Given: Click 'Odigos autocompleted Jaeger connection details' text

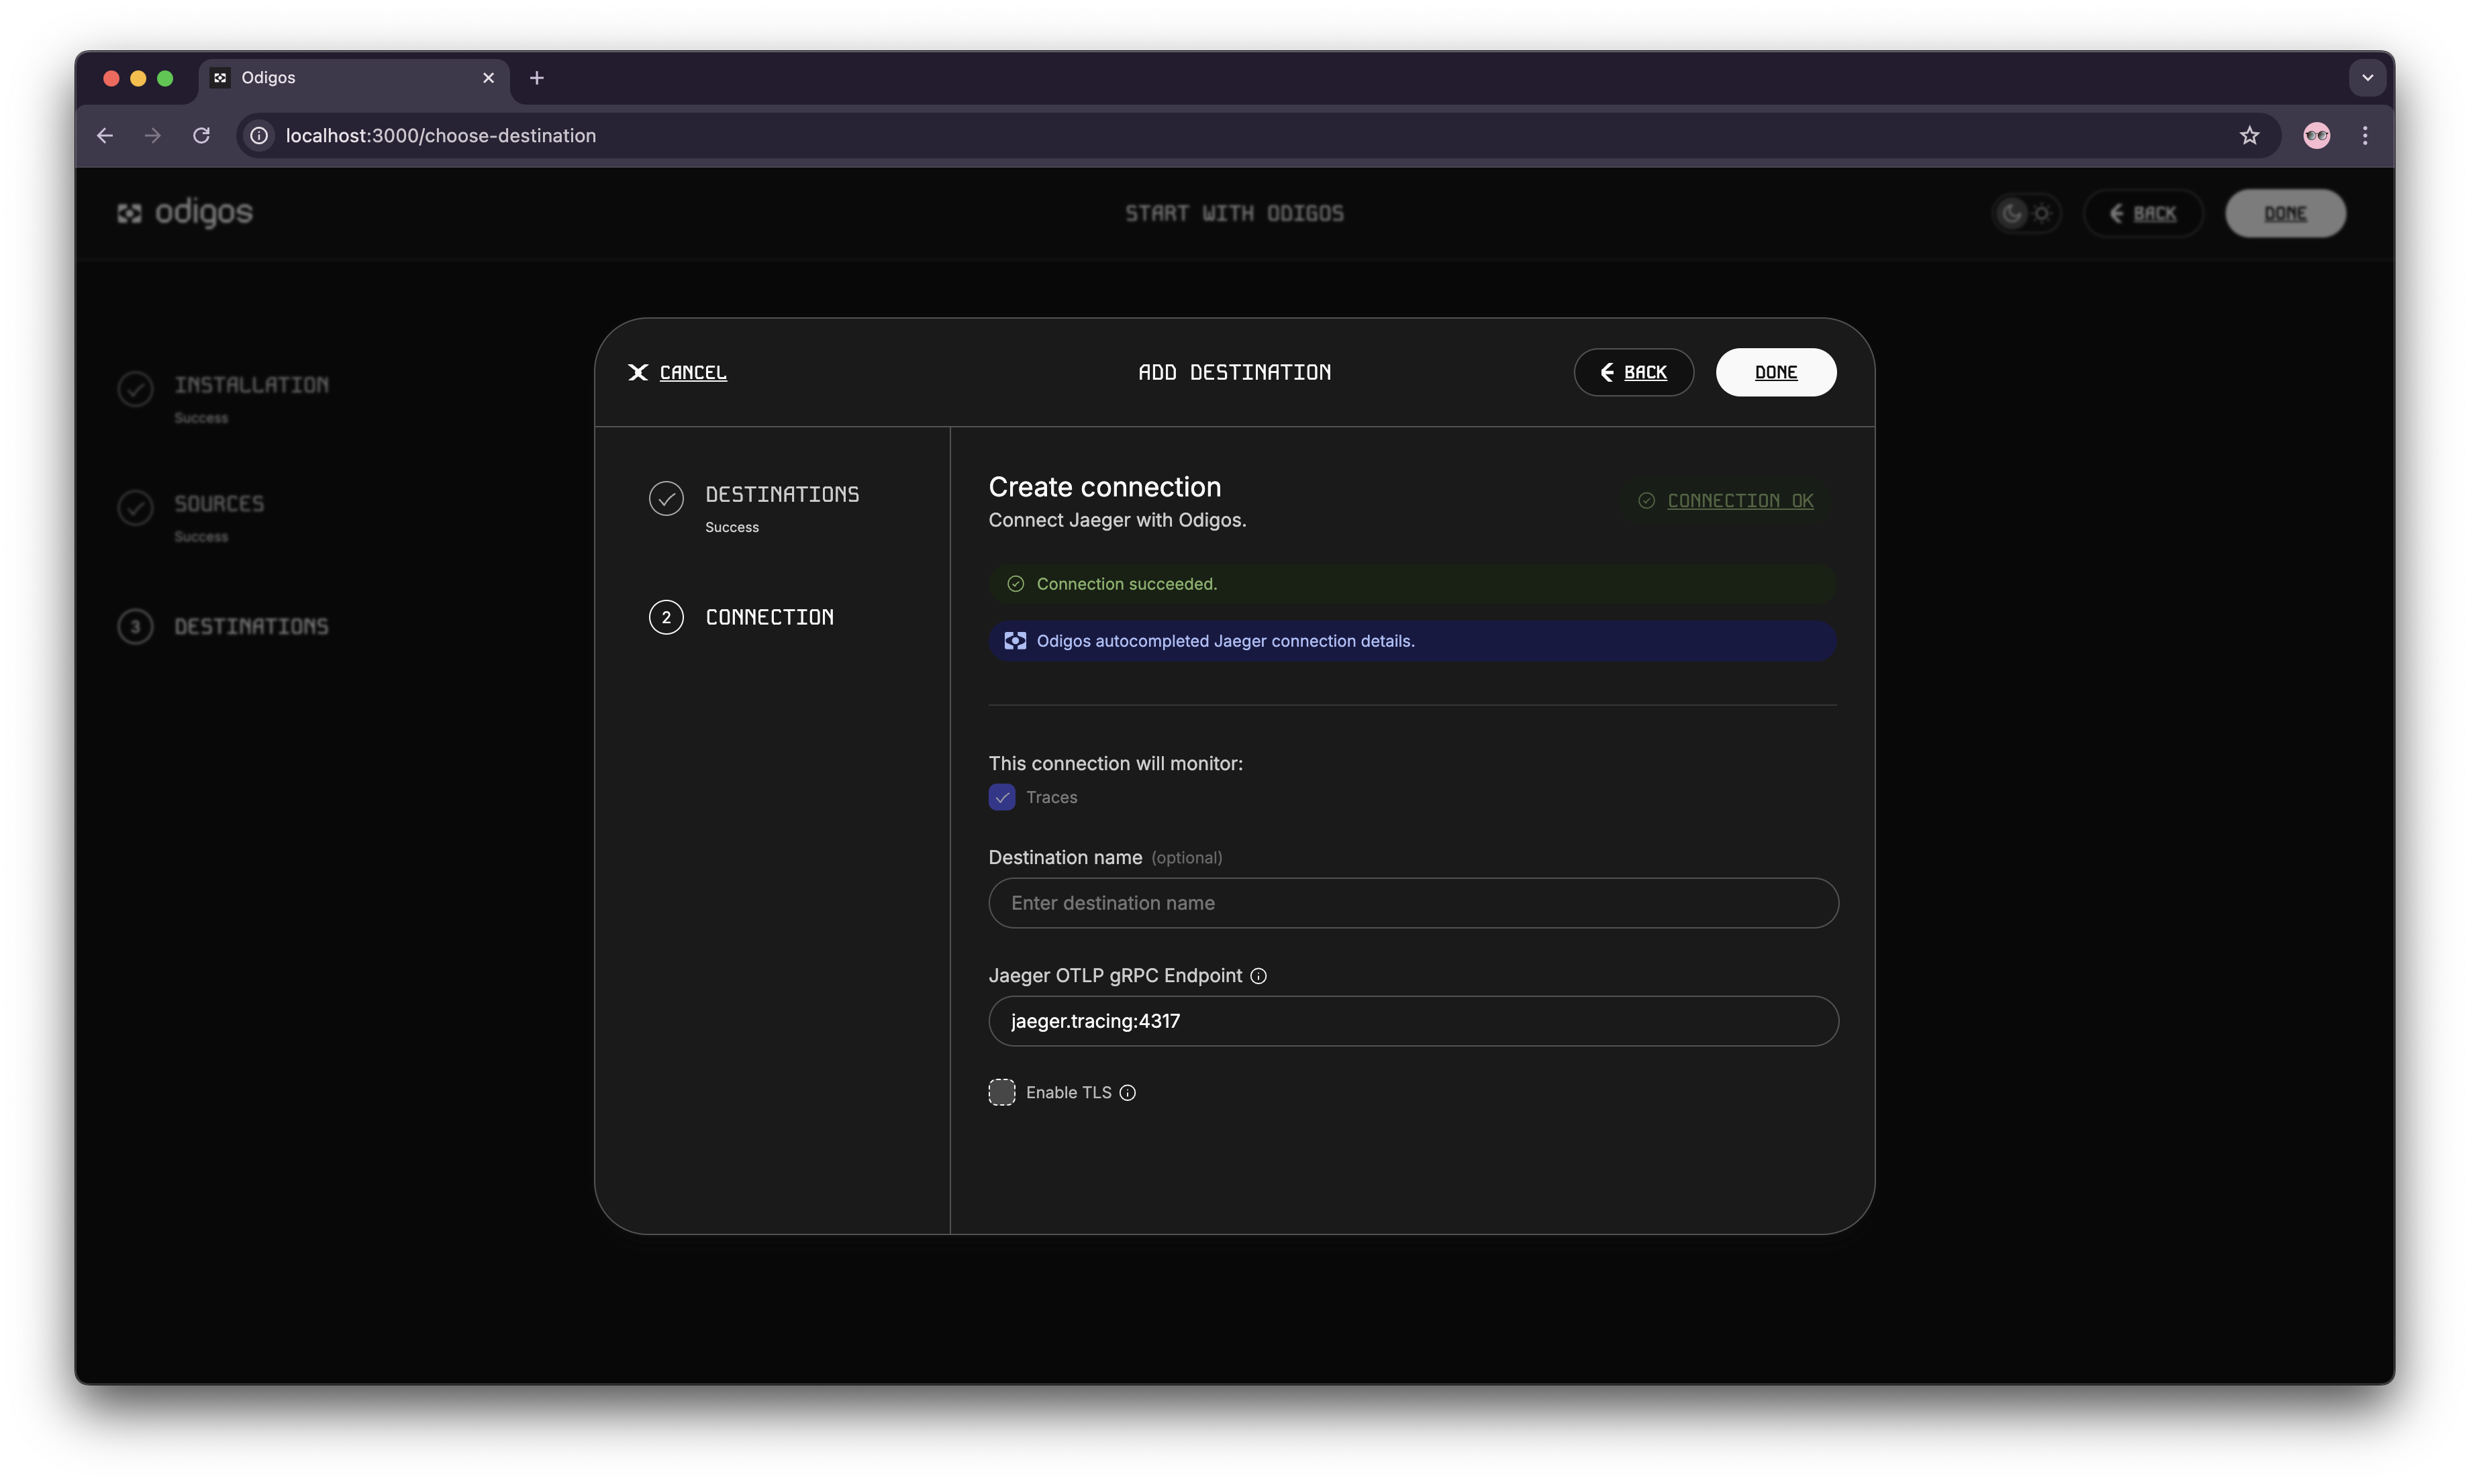Looking at the screenshot, I should click(x=1226, y=641).
